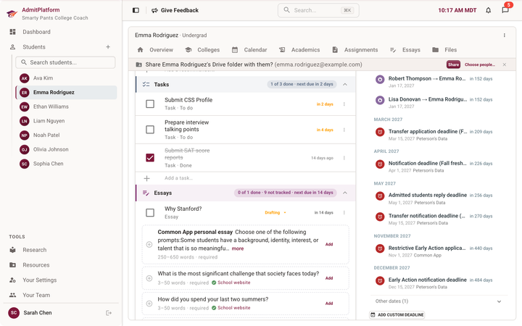The width and height of the screenshot is (522, 326).
Task: Click Sophia Chen's SC avatar
Action: (x=25, y=164)
